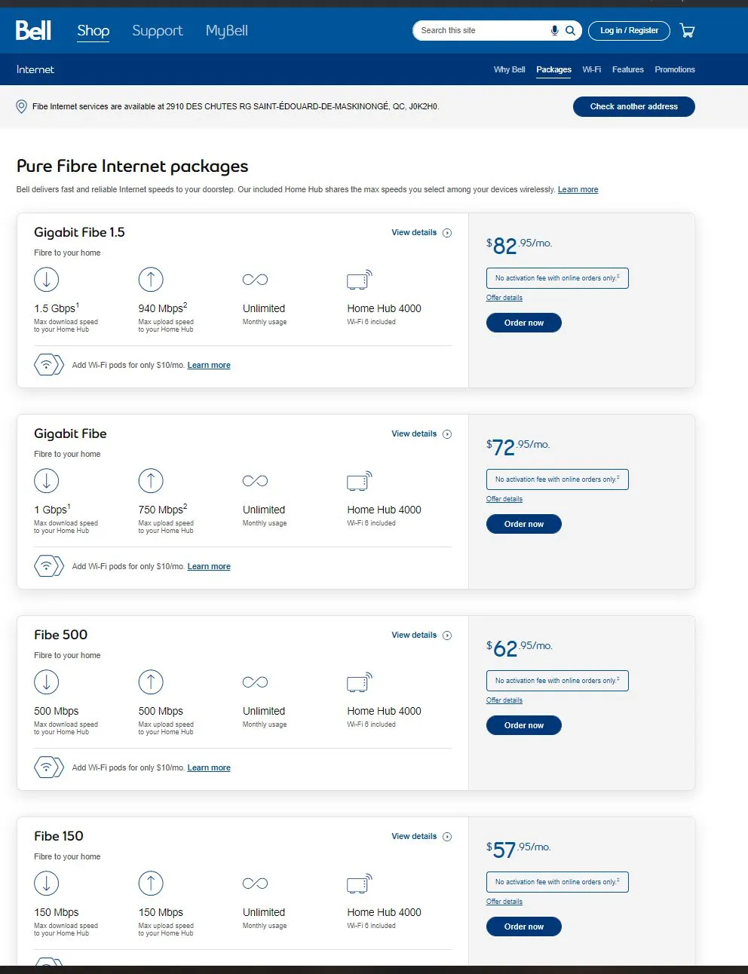Image resolution: width=748 pixels, height=974 pixels.
Task: Open the shopping cart icon
Action: (687, 30)
